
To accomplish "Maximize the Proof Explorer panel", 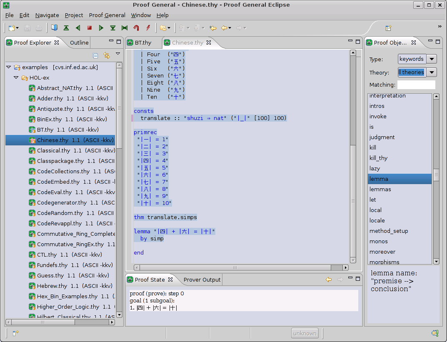I will click(119, 42).
